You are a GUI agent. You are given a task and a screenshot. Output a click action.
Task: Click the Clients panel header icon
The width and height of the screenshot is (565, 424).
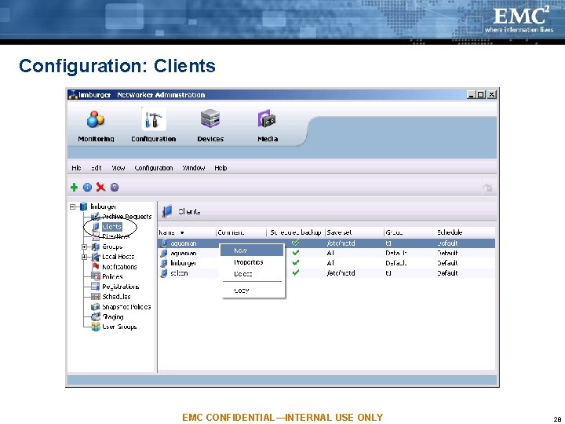pyautogui.click(x=167, y=211)
